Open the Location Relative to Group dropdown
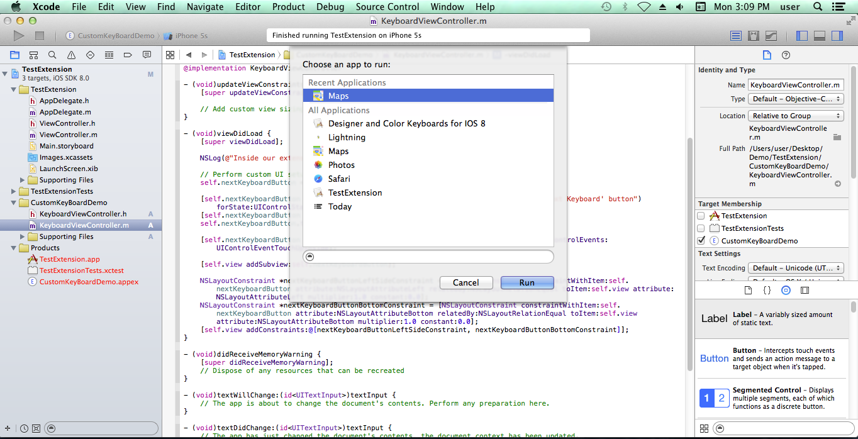The width and height of the screenshot is (858, 439). pyautogui.click(x=796, y=116)
